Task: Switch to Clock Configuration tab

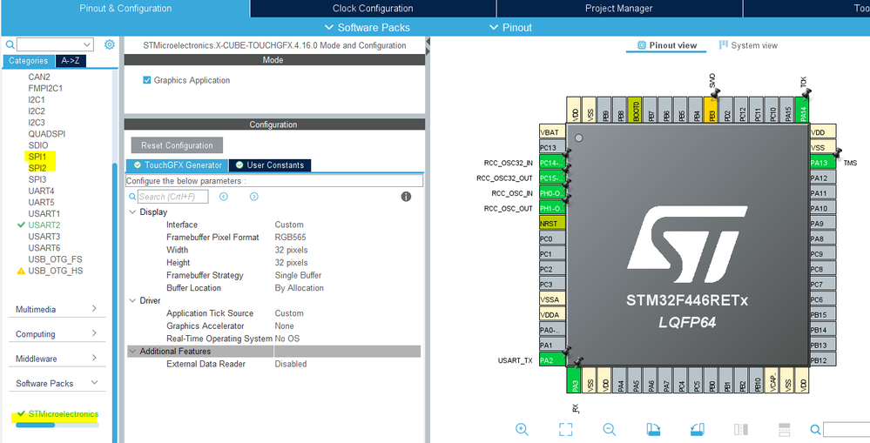Action: (x=373, y=9)
